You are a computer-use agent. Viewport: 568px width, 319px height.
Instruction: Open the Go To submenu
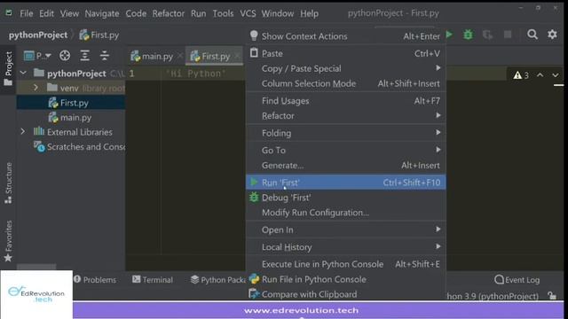(x=345, y=150)
